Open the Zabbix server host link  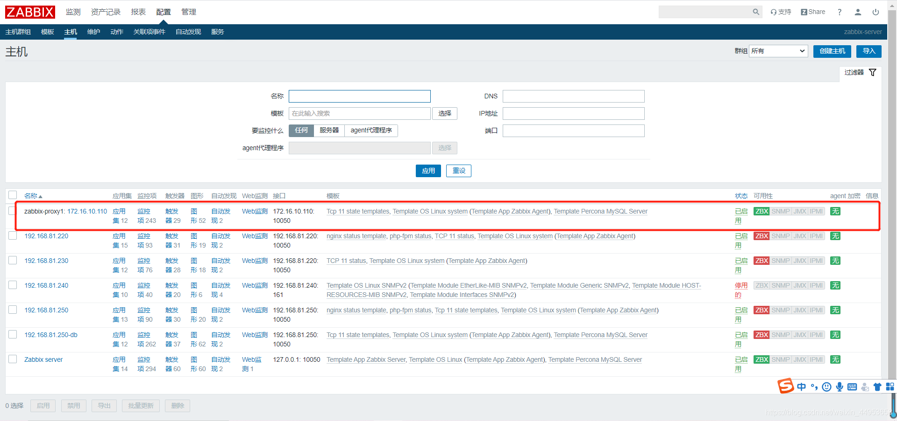pos(43,359)
